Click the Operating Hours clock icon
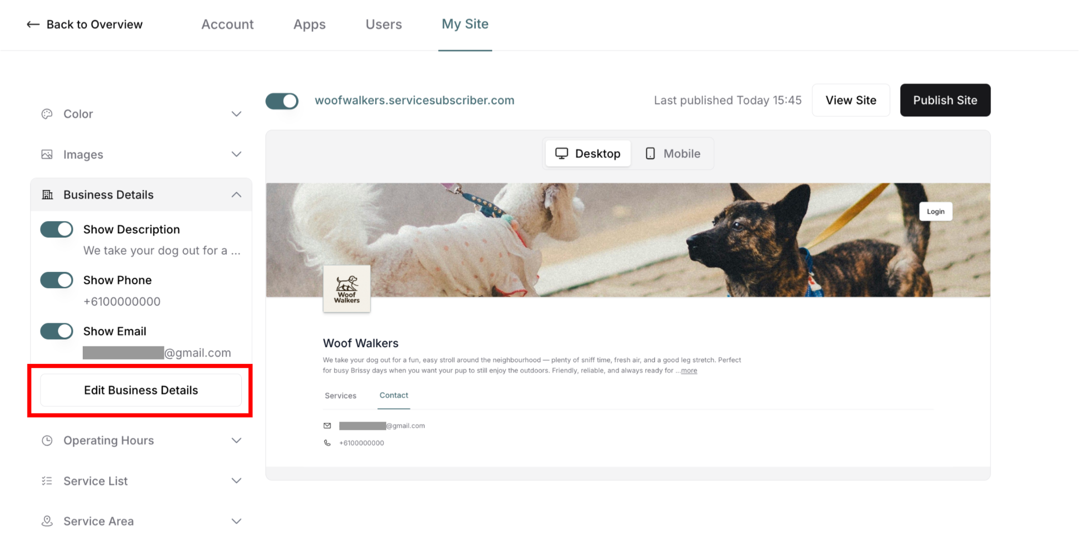 click(x=47, y=440)
